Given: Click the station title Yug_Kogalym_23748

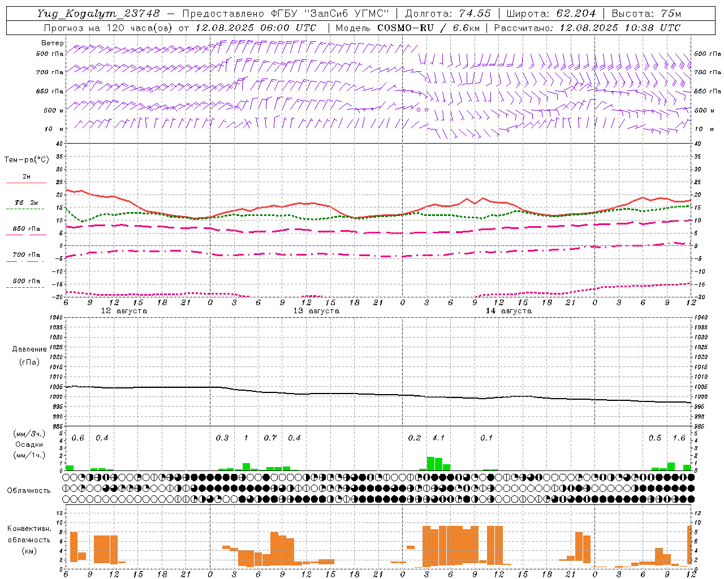Looking at the screenshot, I should (98, 14).
